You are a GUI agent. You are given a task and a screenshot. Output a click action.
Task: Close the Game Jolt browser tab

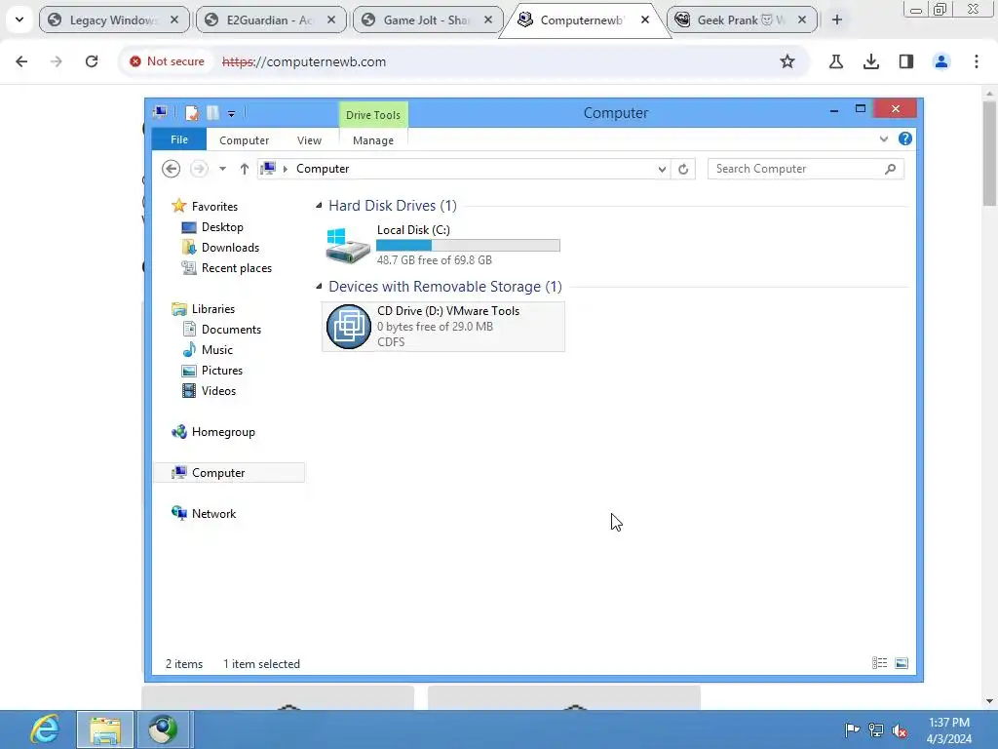[x=488, y=20]
